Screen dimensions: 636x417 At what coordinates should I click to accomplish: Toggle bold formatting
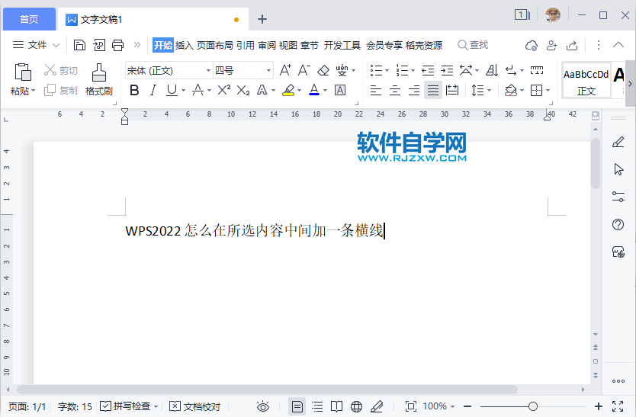point(134,90)
